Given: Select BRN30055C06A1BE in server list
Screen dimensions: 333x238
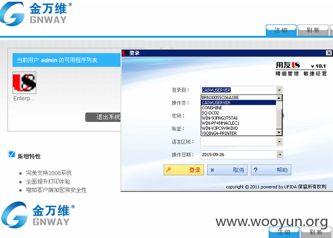Looking at the screenshot, I should (238, 97).
